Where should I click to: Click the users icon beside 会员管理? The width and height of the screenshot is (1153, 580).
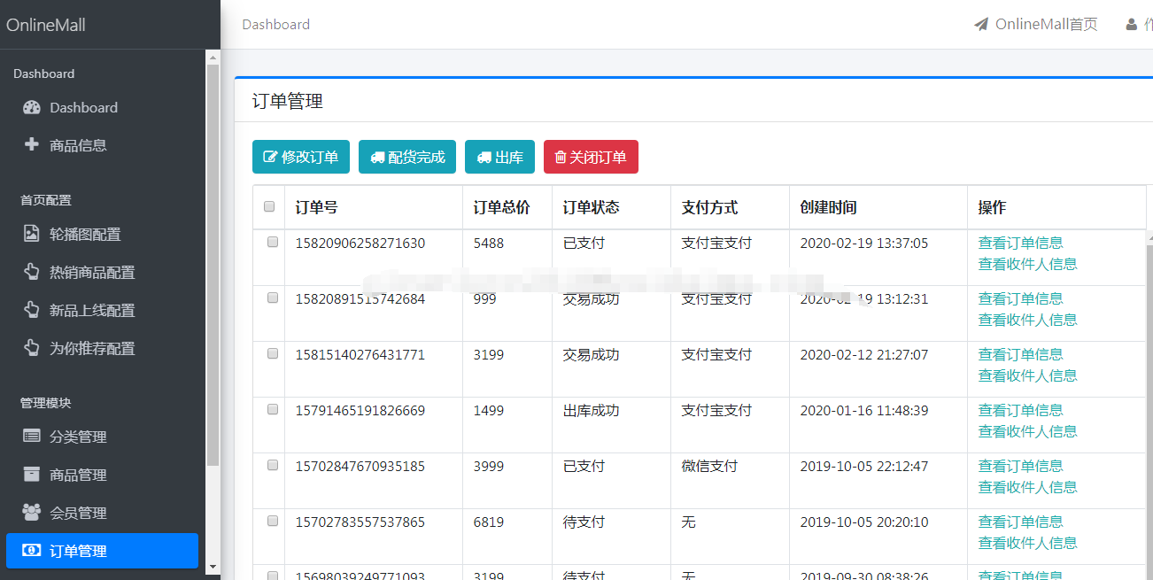tap(32, 512)
